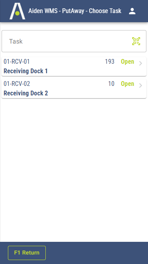This screenshot has width=148, height=264.
Task: Click the Aiden logo icon
Action: (17, 11)
